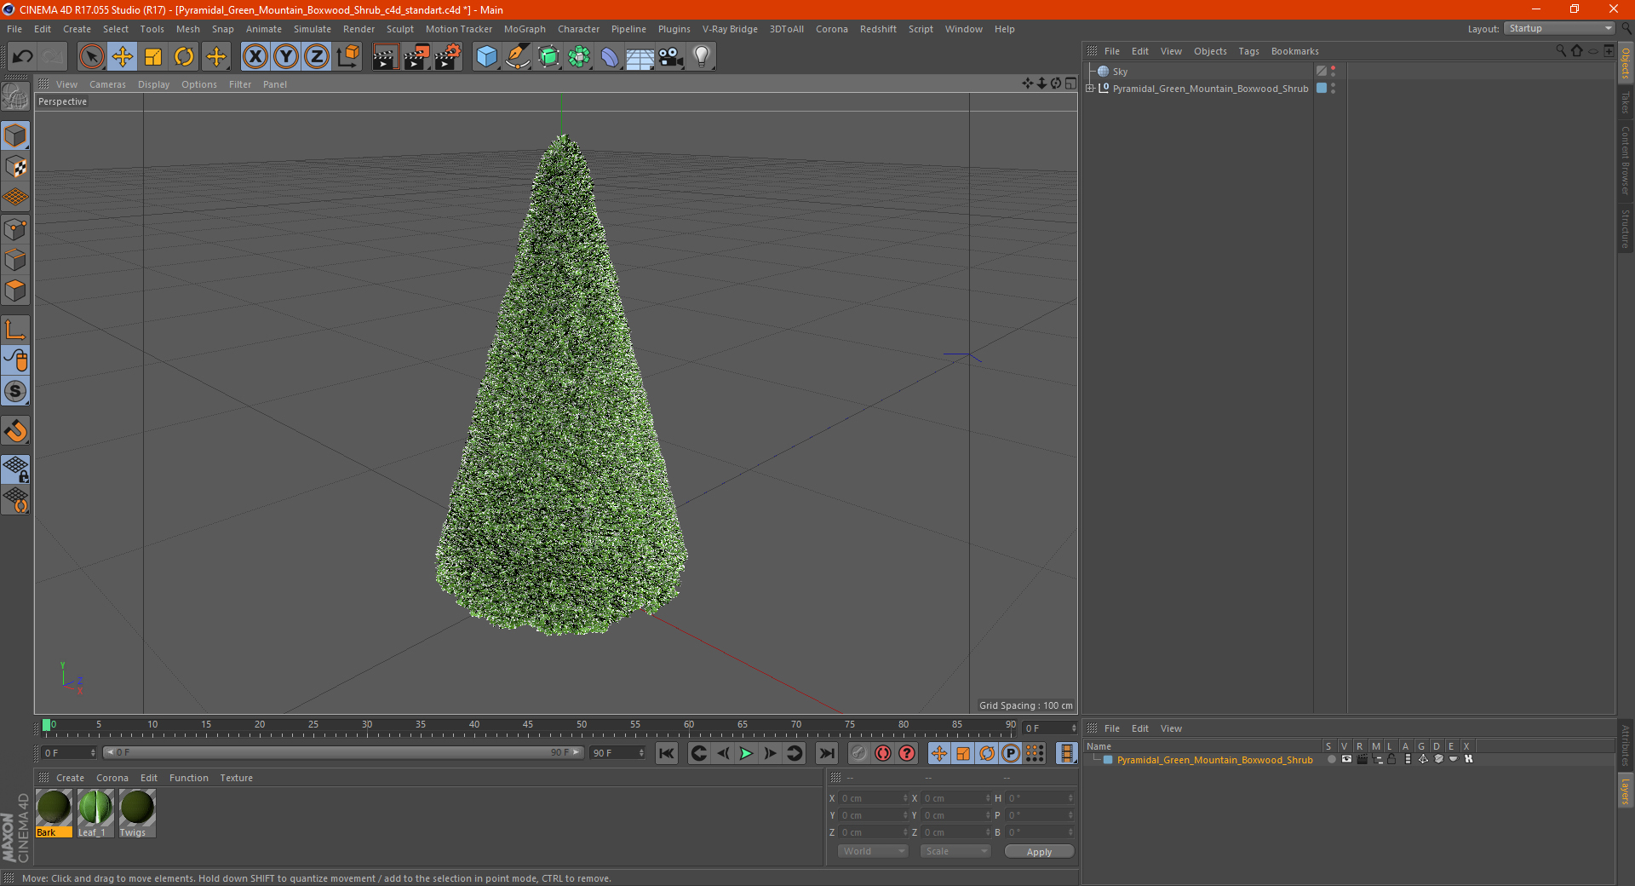1635x886 pixels.
Task: Open the MoGraph menu
Action: pos(525,29)
